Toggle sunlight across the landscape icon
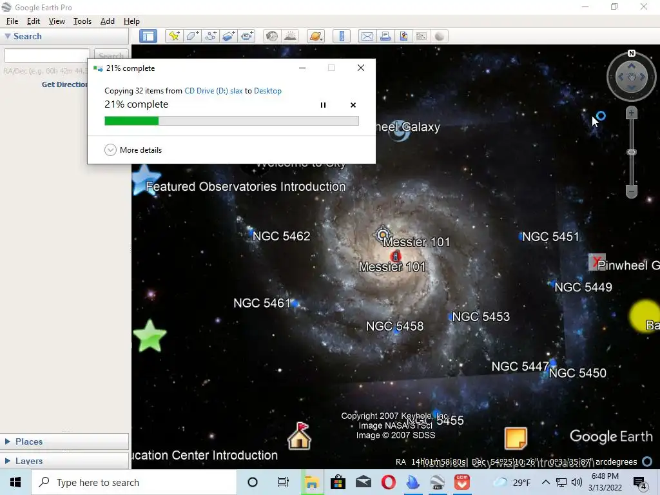660x495 pixels. [x=291, y=36]
